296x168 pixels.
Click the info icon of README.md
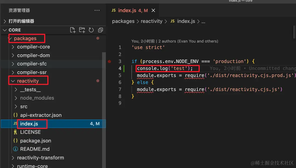coord(15,149)
